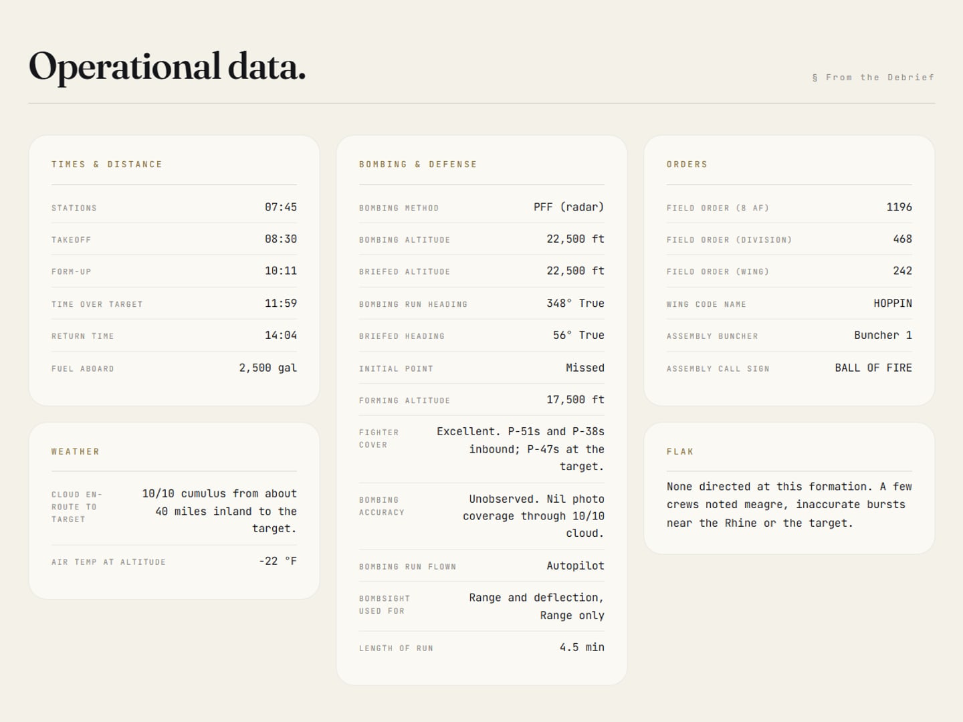Click the Stations time value 07:45
The height and width of the screenshot is (722, 963).
click(281, 207)
